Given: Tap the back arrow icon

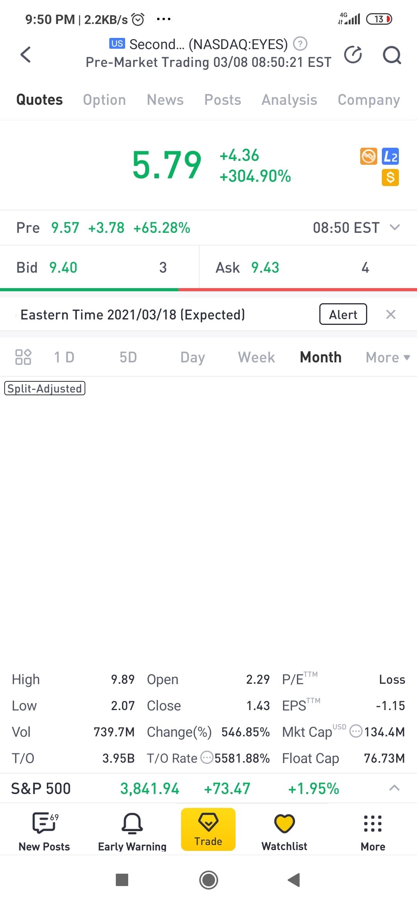Looking at the screenshot, I should pyautogui.click(x=25, y=55).
